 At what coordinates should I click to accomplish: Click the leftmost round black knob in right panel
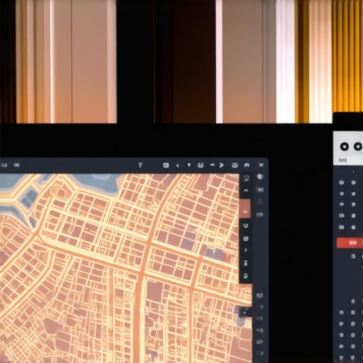345,147
